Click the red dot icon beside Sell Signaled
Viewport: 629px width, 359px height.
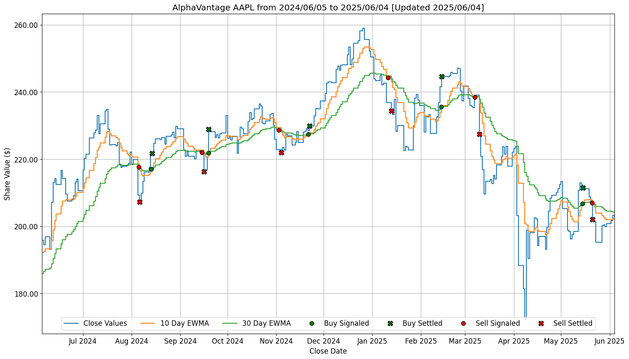click(x=464, y=323)
